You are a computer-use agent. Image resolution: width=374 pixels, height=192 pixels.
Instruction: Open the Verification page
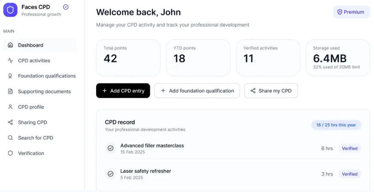click(x=40, y=153)
